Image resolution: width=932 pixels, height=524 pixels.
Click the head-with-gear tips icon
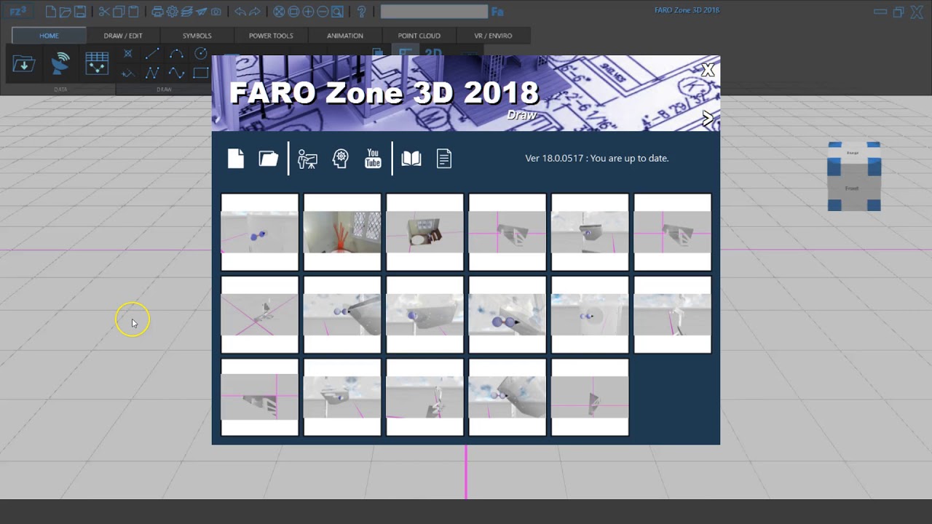340,159
